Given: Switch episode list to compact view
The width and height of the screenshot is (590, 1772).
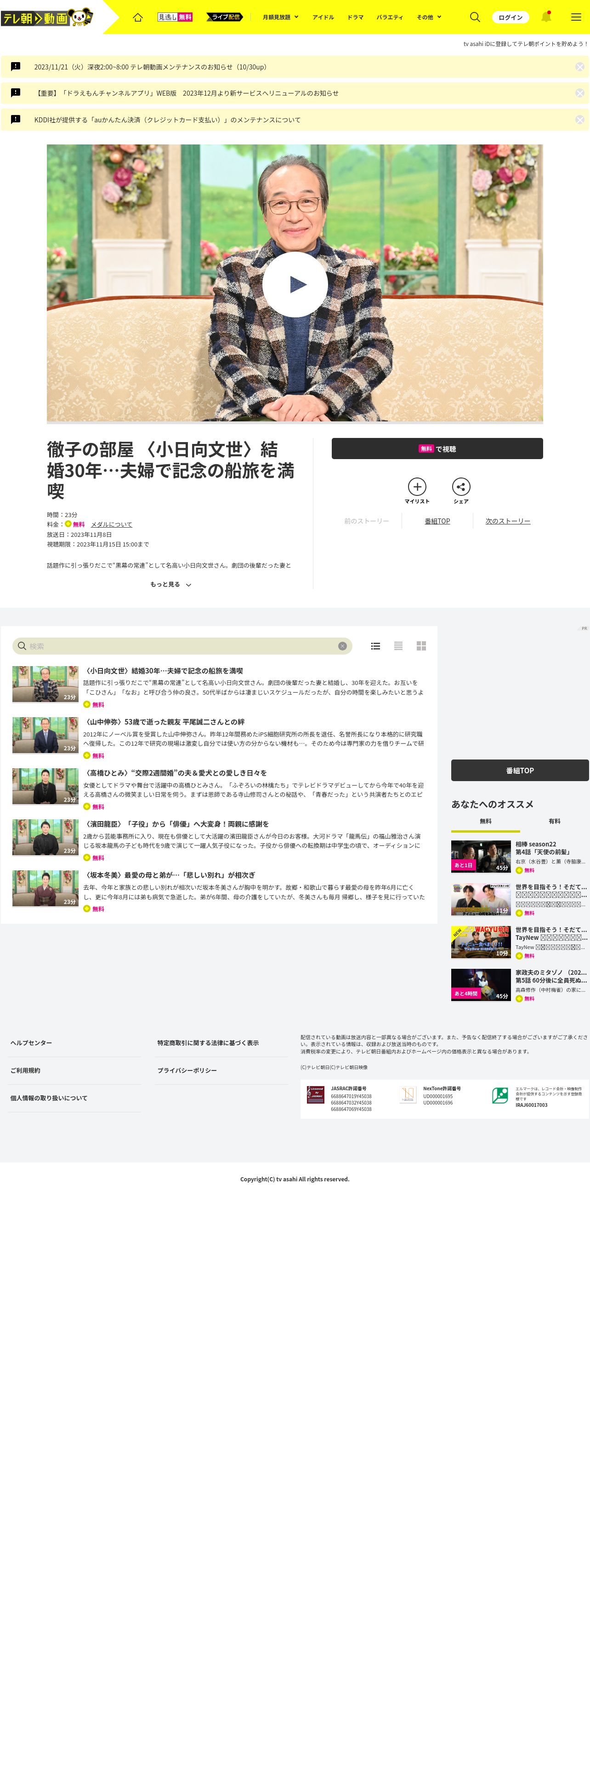Looking at the screenshot, I should (x=398, y=646).
